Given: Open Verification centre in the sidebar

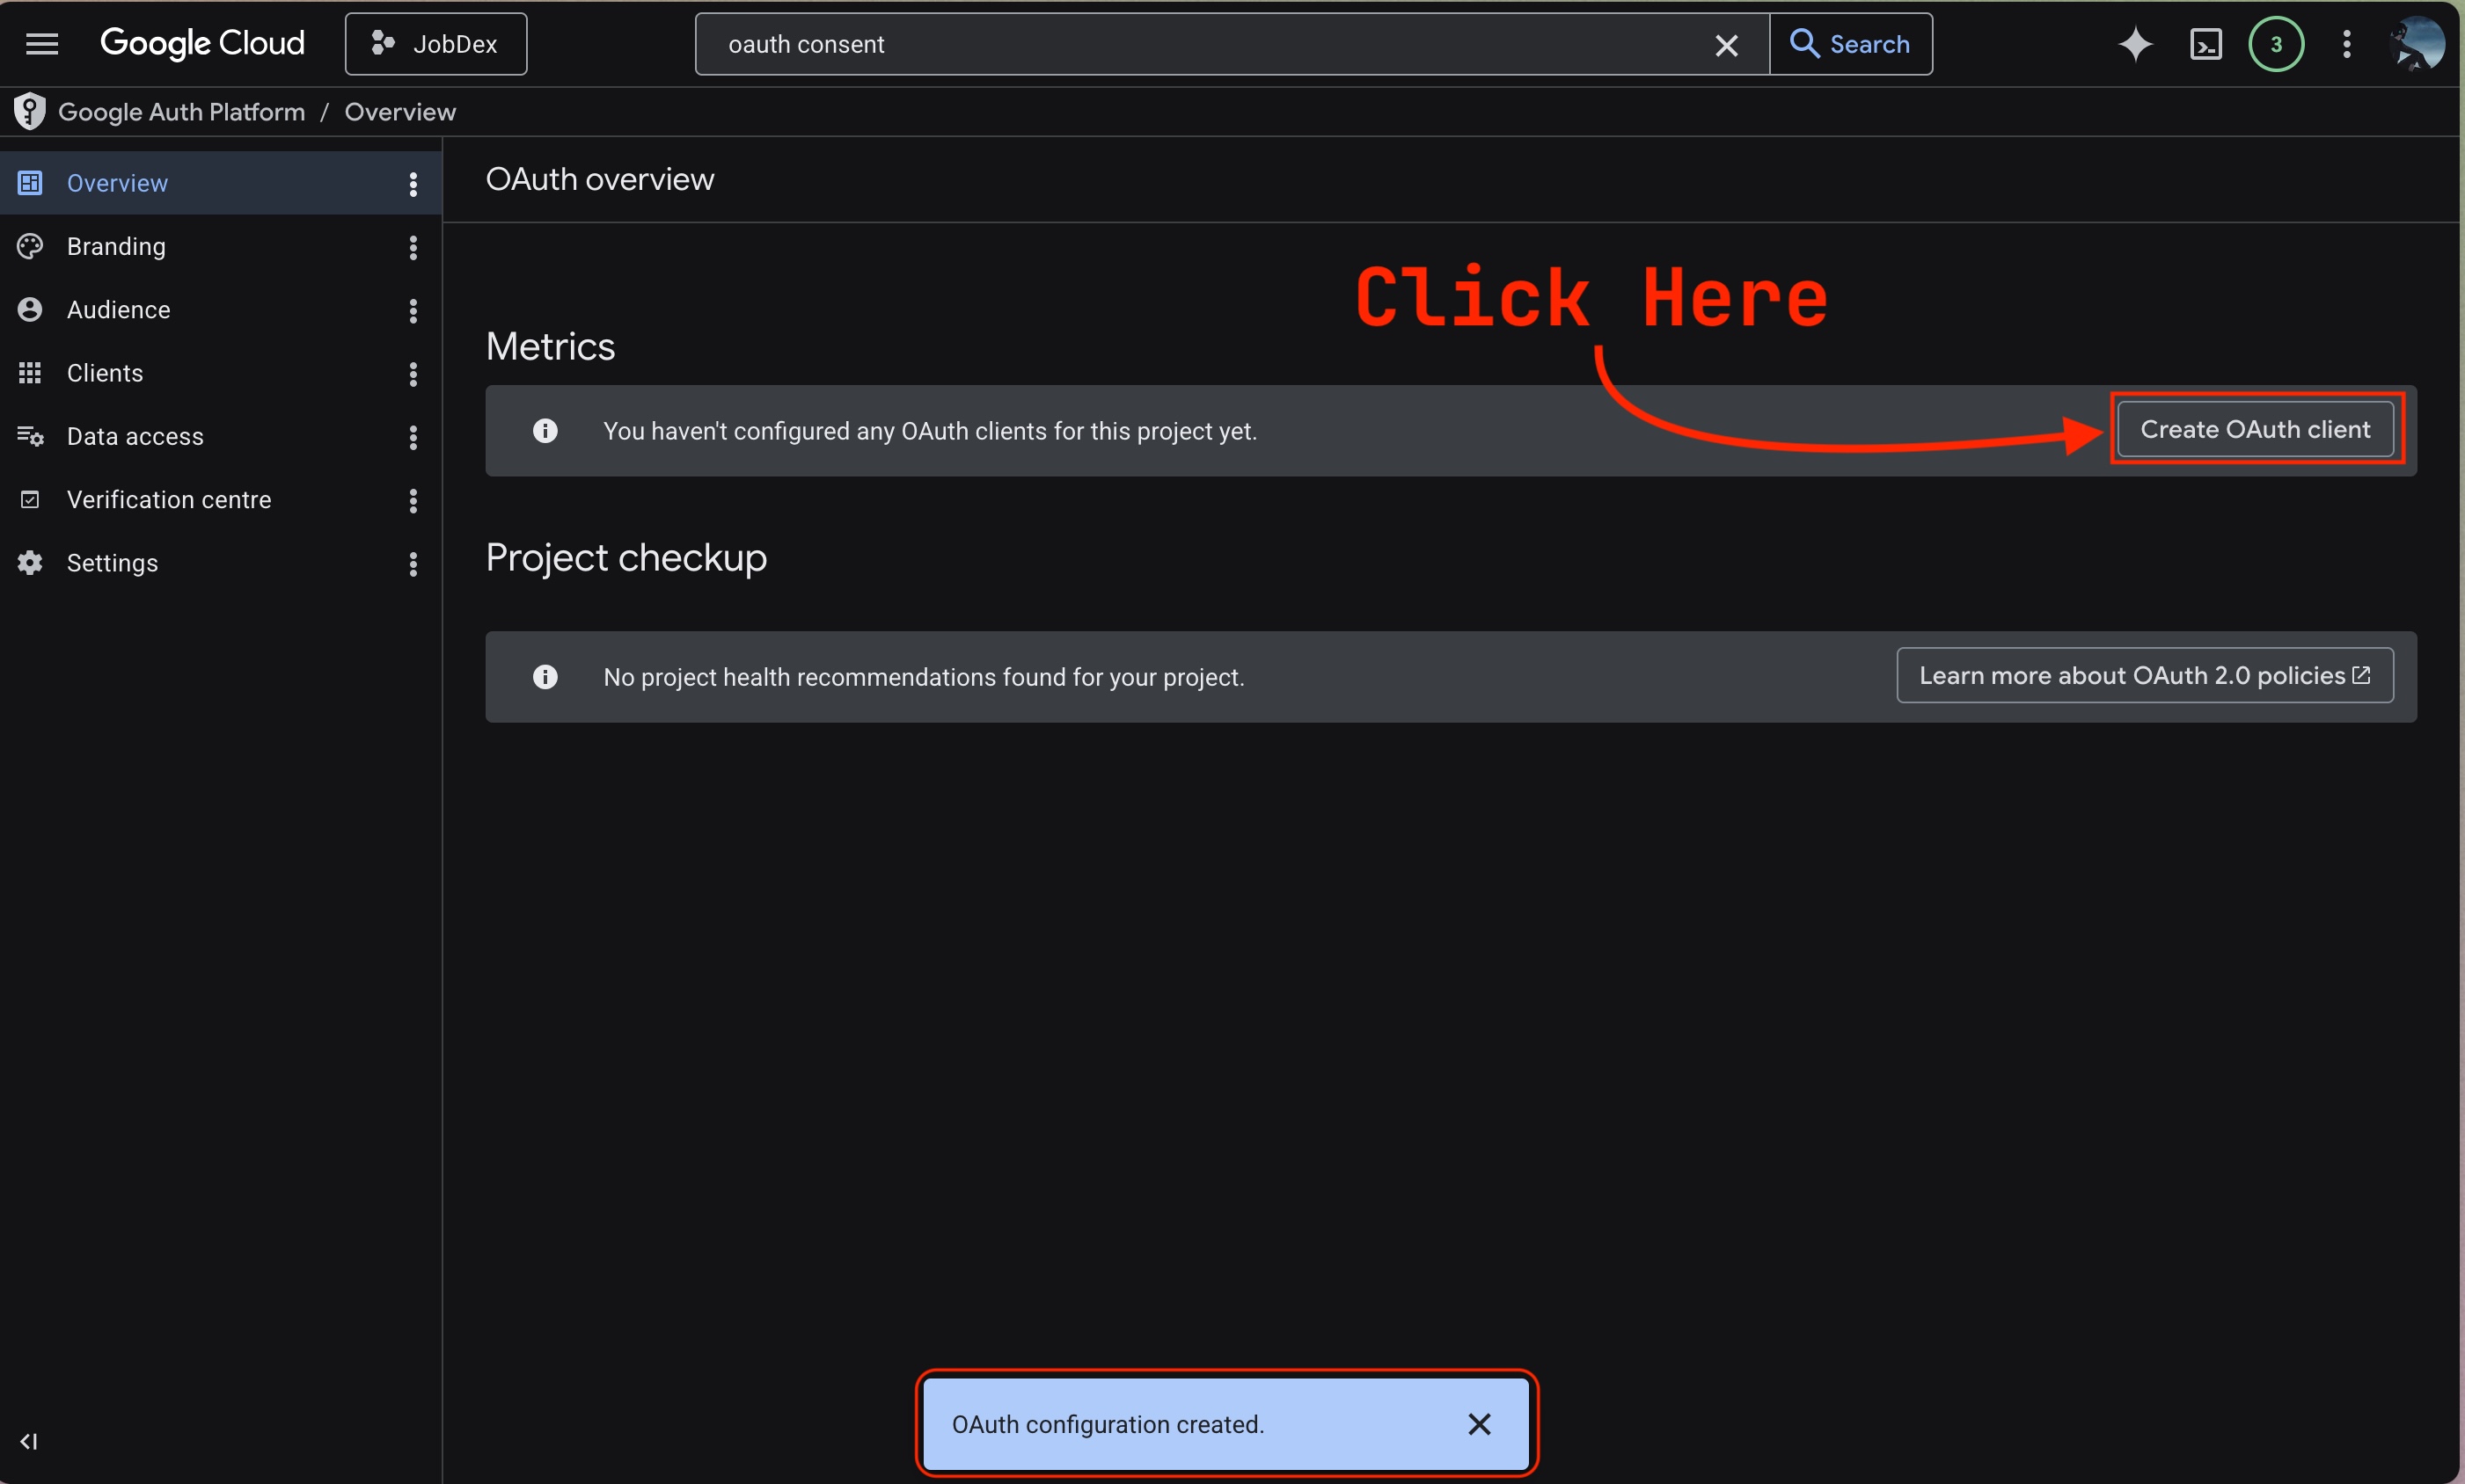Looking at the screenshot, I should click(220, 500).
